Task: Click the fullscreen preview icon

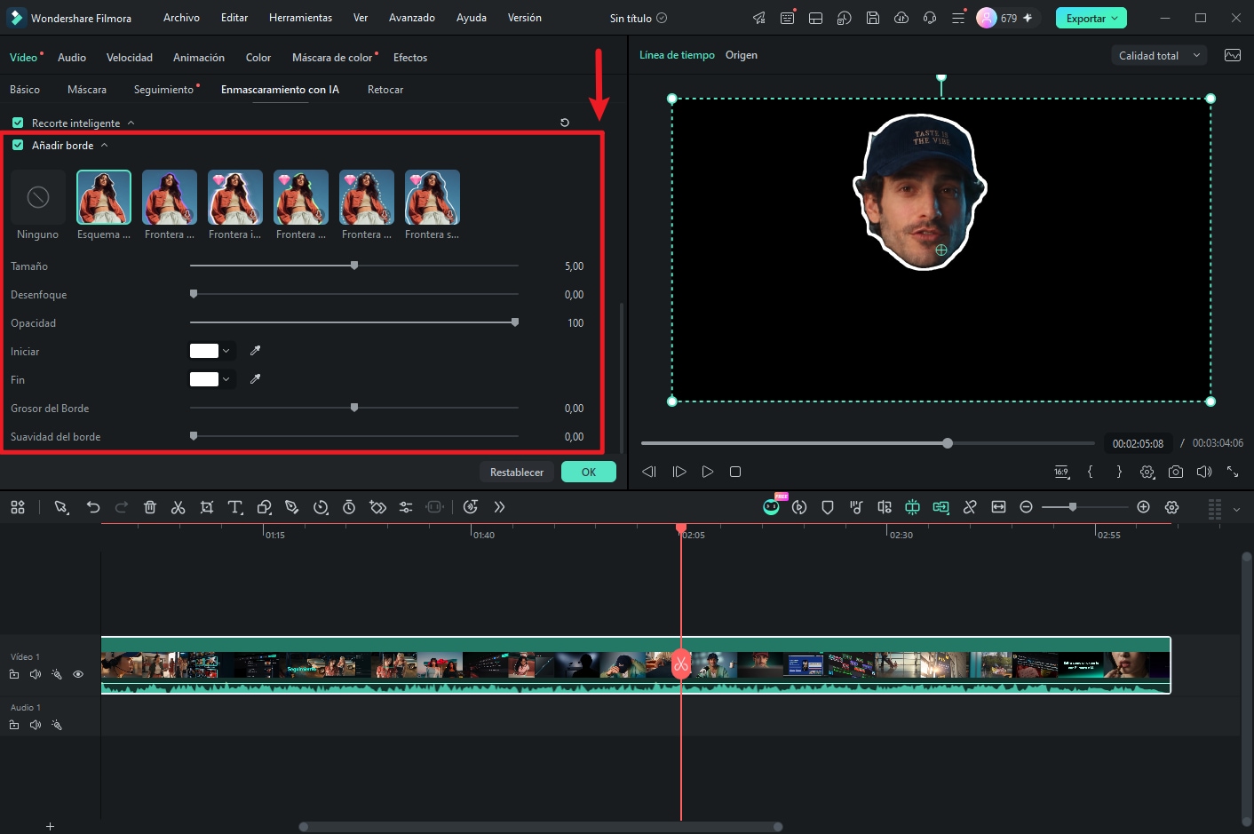Action: pos(1233,472)
